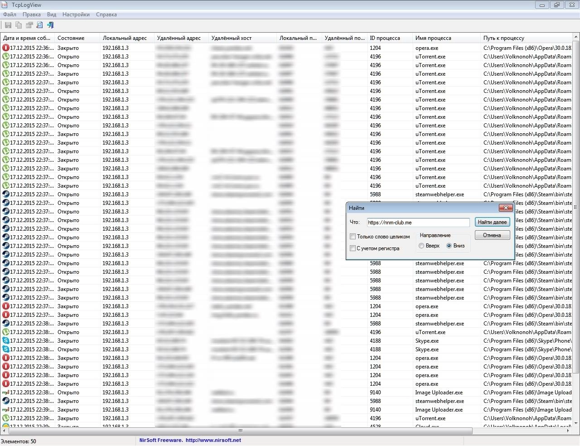Click 'uTorrent.exe' in the 22:39 row
The image size is (580, 446).
tap(430, 418)
